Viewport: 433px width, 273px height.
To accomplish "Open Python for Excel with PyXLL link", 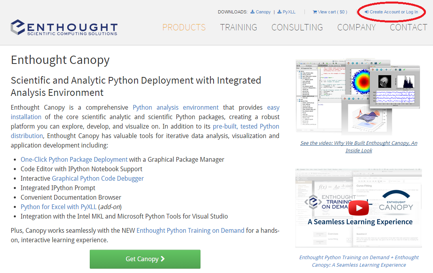I will pos(59,207).
